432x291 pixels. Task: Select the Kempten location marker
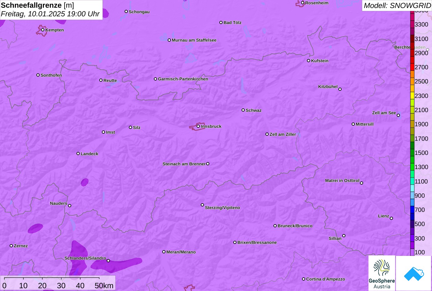pyautogui.click(x=43, y=30)
